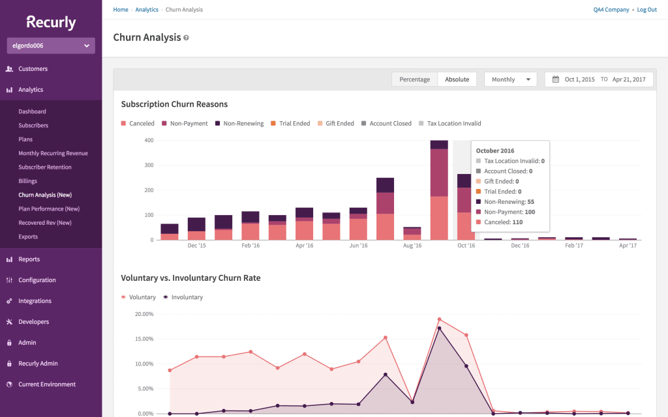
Task: Expand the elgordo006 site selector
Action: coord(51,46)
